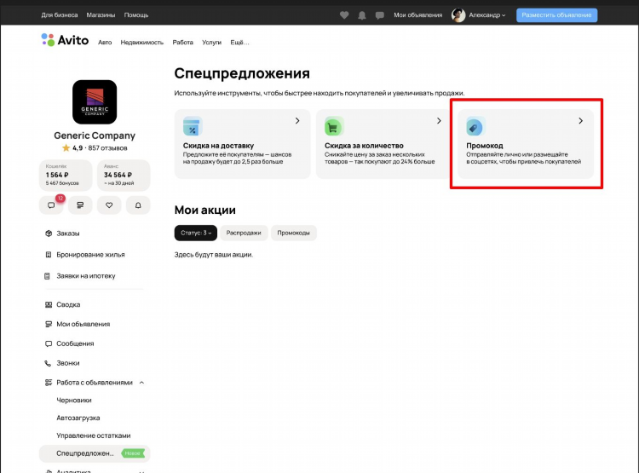Open Черновики submenu item
This screenshot has width=639, height=473.
(x=74, y=401)
